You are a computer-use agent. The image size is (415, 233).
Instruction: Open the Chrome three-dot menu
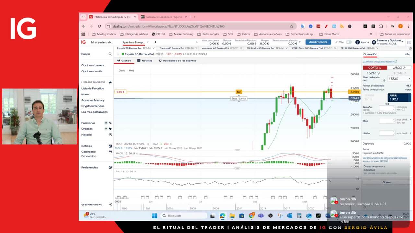pos(408,26)
